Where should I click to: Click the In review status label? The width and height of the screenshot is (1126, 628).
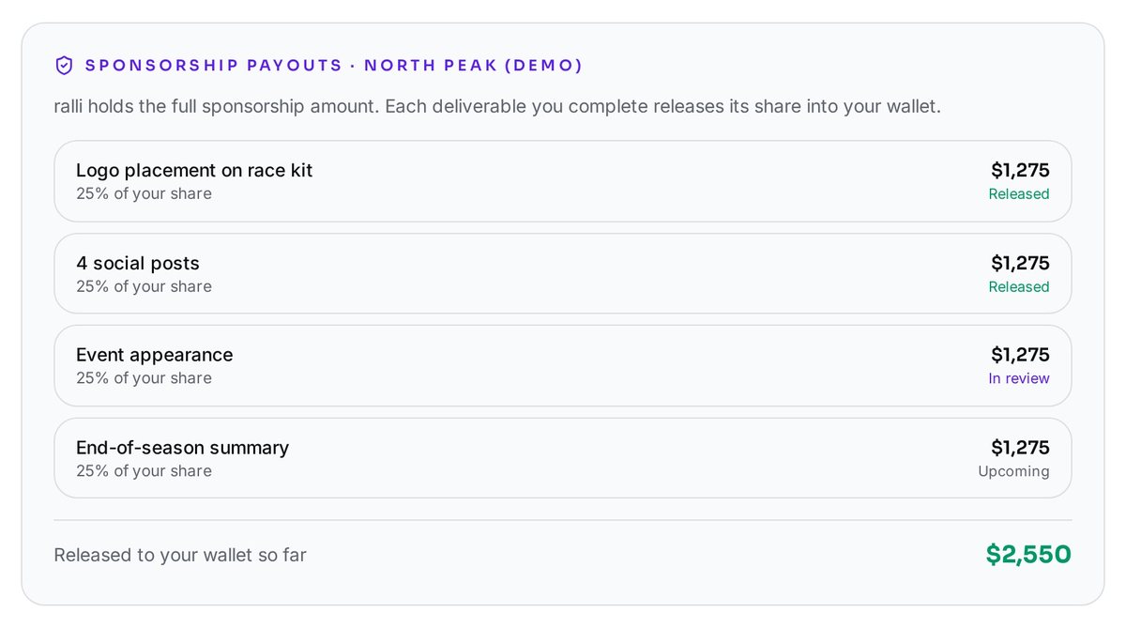(x=1019, y=378)
